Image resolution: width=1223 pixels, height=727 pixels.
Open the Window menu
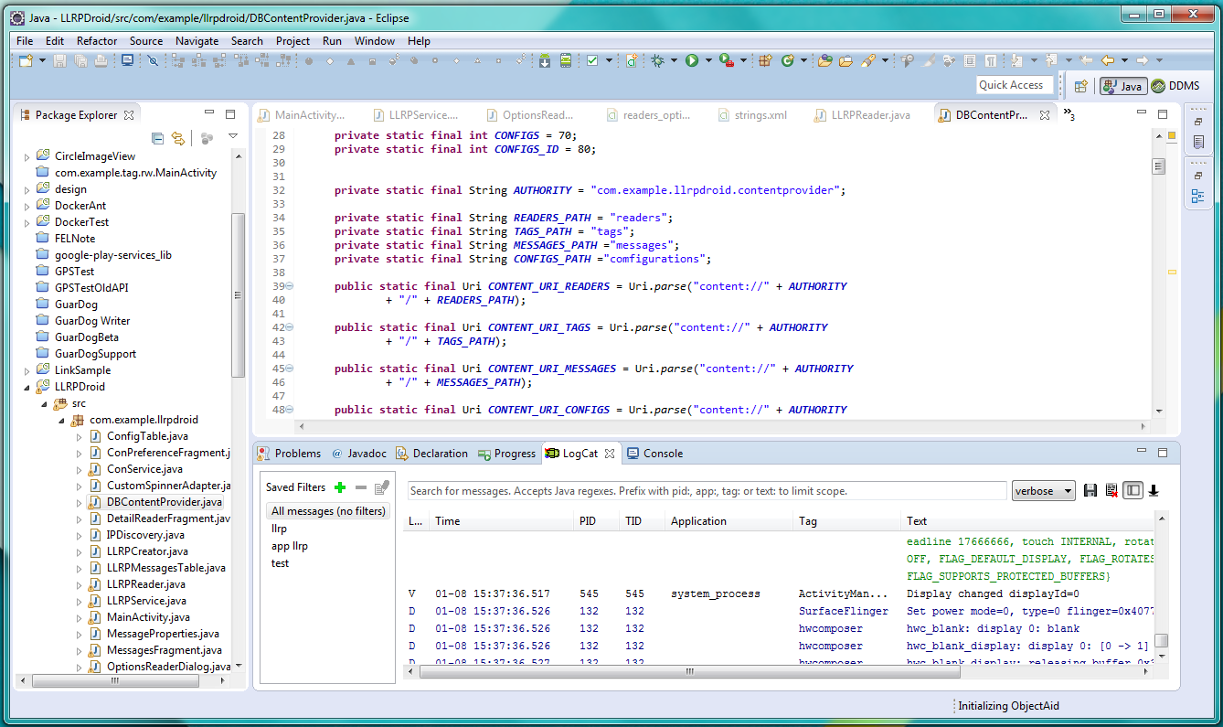(375, 41)
